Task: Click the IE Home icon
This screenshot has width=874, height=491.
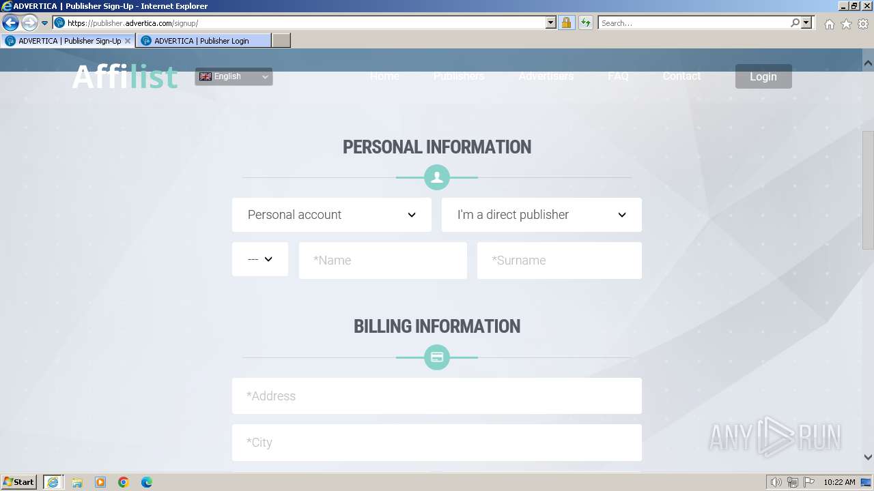Action: tap(829, 24)
